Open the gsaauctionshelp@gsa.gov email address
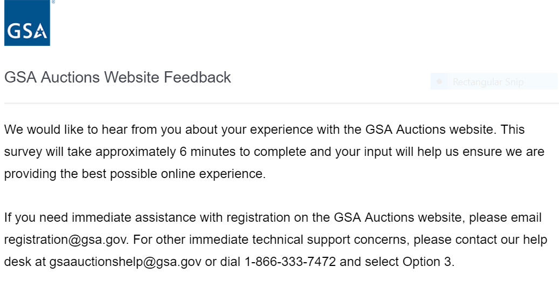This screenshot has height=287, width=559. pyautogui.click(x=126, y=262)
